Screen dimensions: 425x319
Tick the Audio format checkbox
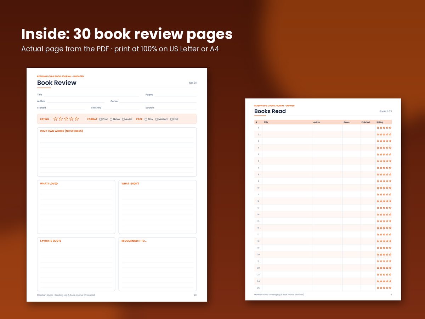(x=124, y=119)
